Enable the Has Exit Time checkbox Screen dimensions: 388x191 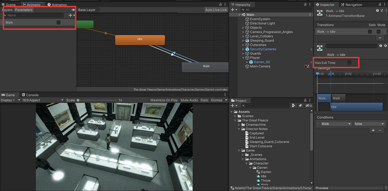click(349, 63)
